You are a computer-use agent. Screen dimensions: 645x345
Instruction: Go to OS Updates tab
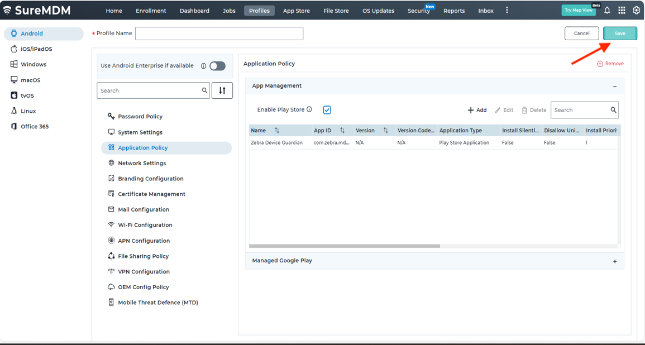[379, 11]
